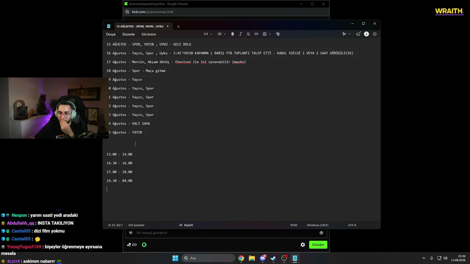Open Kick chat settings gear
The height and width of the screenshot is (264, 470).
[303, 245]
